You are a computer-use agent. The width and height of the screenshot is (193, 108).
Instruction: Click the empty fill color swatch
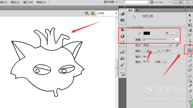click(174, 33)
